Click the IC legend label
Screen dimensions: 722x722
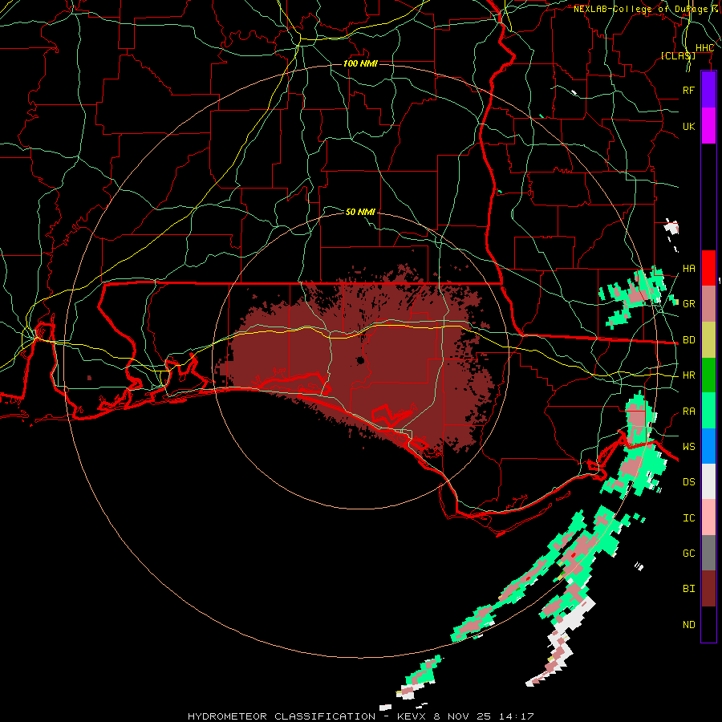[x=688, y=518]
